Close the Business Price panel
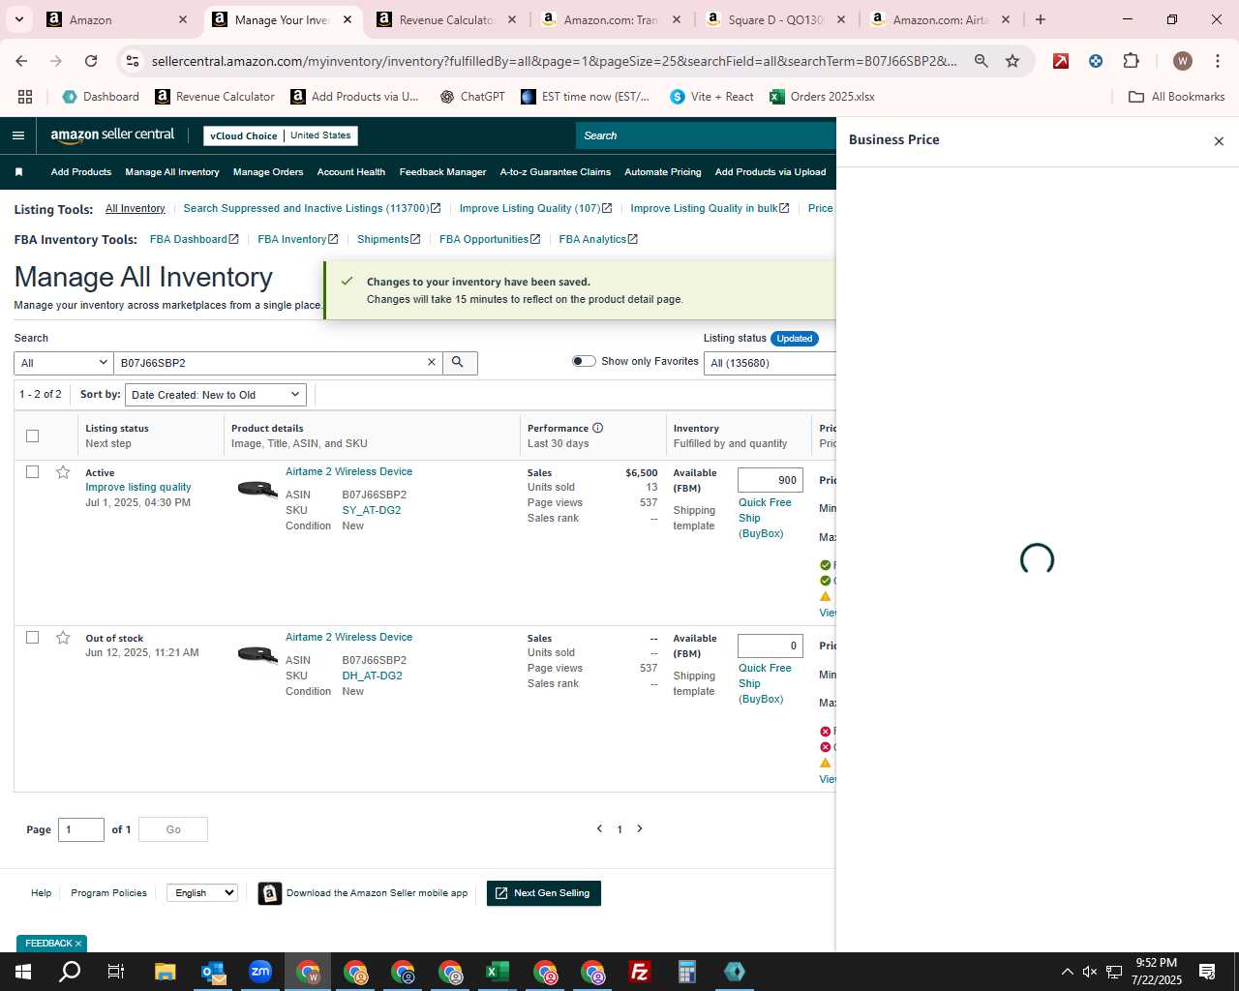The image size is (1239, 991). tap(1219, 141)
